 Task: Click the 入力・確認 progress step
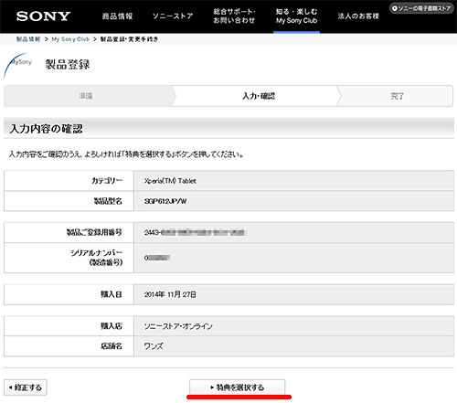259,96
